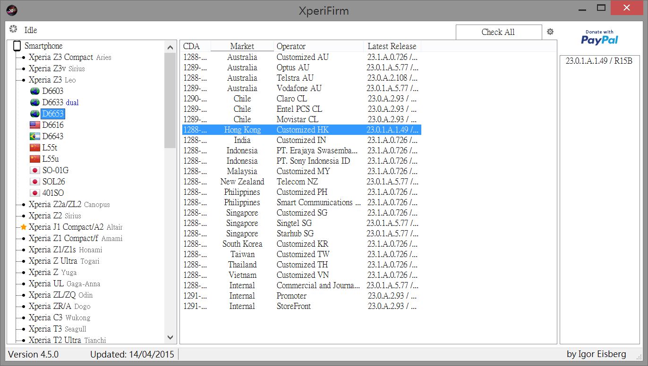648x366 pixels.
Task: Click the device tree scroll up arrow
Action: 170,47
